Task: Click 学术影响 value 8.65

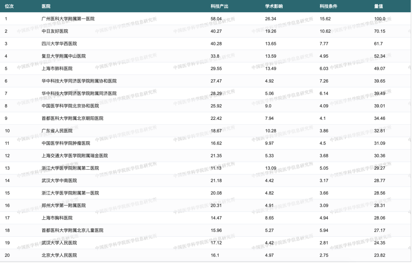Action: (x=269, y=218)
